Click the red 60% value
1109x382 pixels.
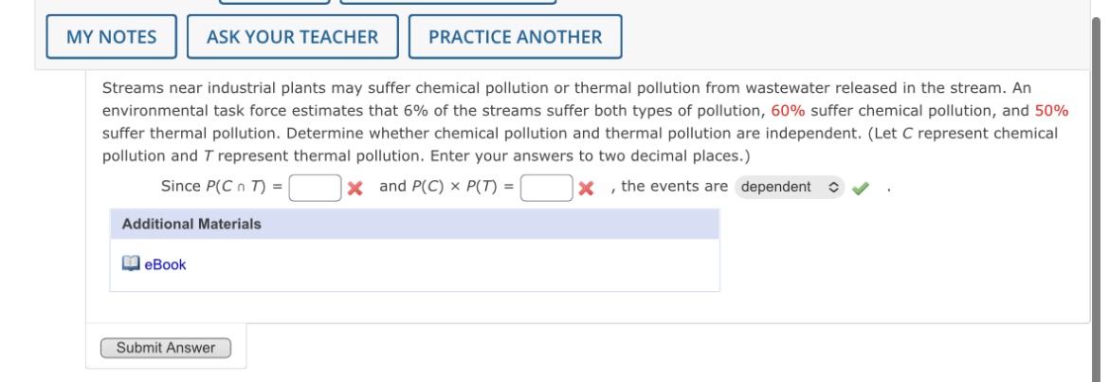pyautogui.click(x=788, y=111)
